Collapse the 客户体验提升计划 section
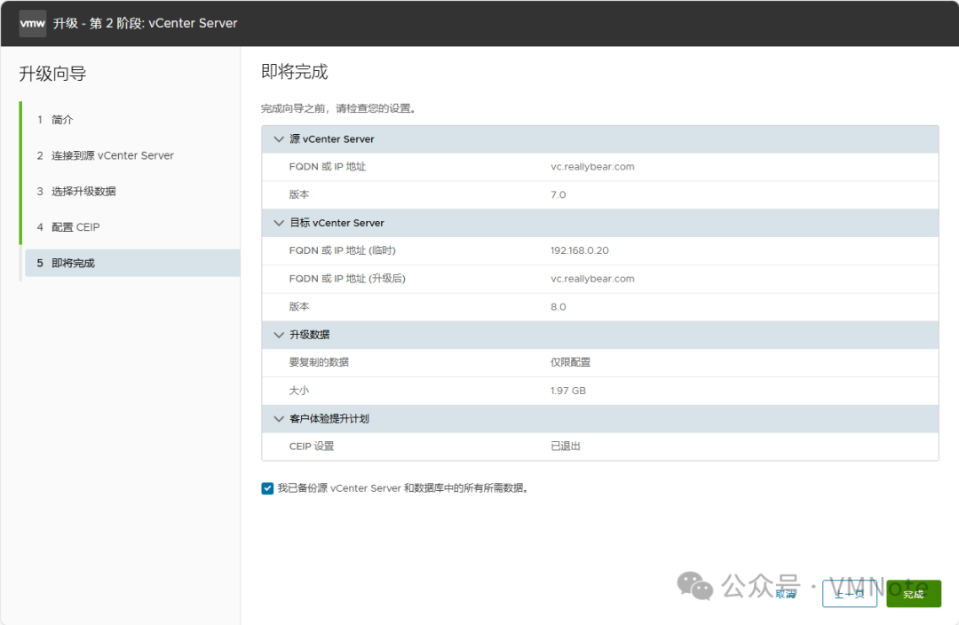The height and width of the screenshot is (625, 959). coord(279,419)
